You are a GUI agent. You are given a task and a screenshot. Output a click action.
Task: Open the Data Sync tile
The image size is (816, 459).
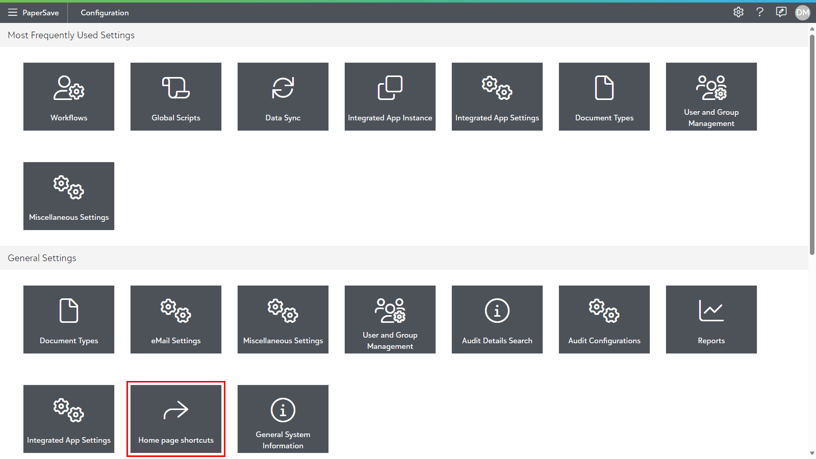pyautogui.click(x=283, y=96)
